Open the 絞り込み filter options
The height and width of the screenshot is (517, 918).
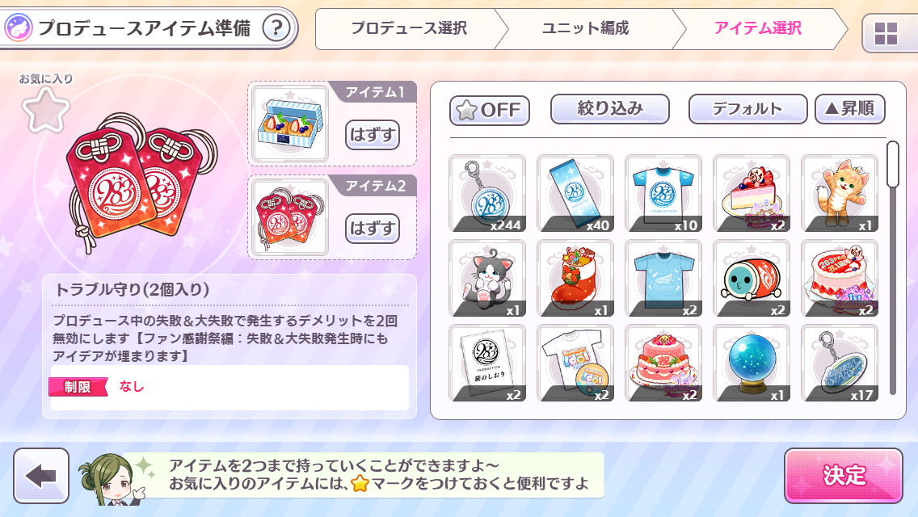click(609, 109)
